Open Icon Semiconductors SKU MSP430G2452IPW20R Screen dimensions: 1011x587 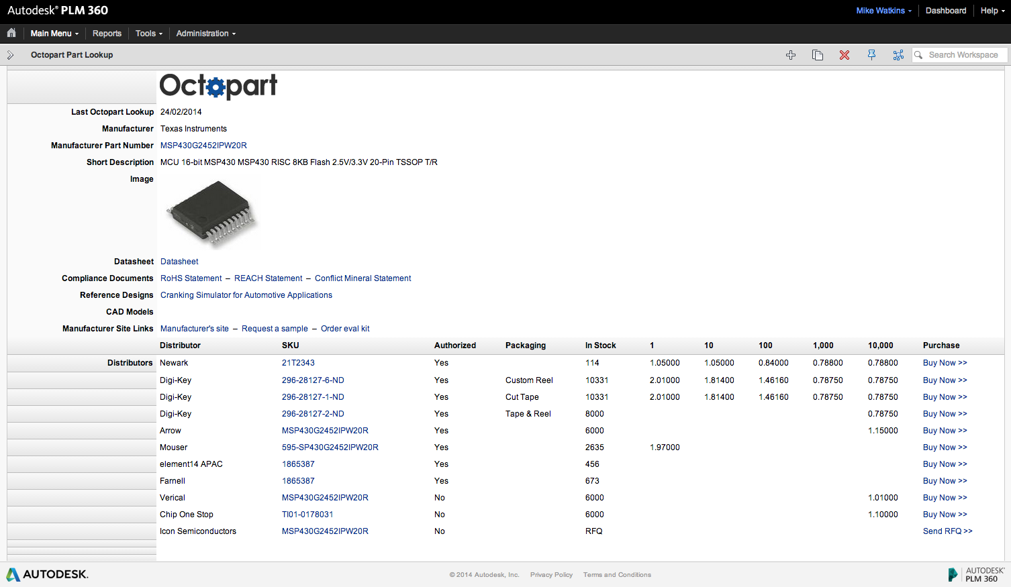point(325,531)
